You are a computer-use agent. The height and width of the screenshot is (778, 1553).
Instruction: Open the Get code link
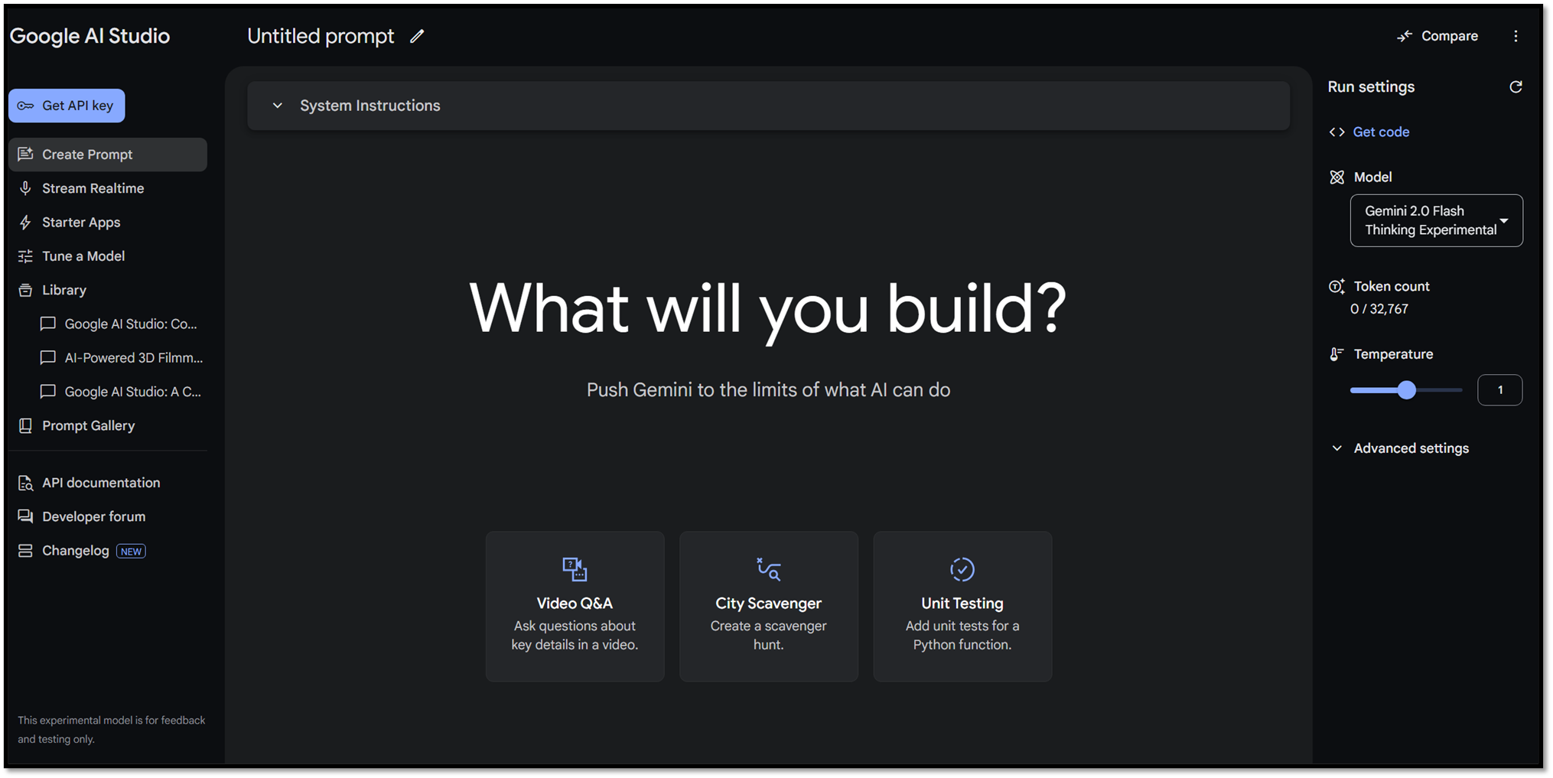[x=1381, y=132]
